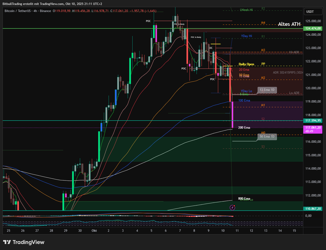
Task: Select the Daily Open level label
Action: [x=246, y=64]
